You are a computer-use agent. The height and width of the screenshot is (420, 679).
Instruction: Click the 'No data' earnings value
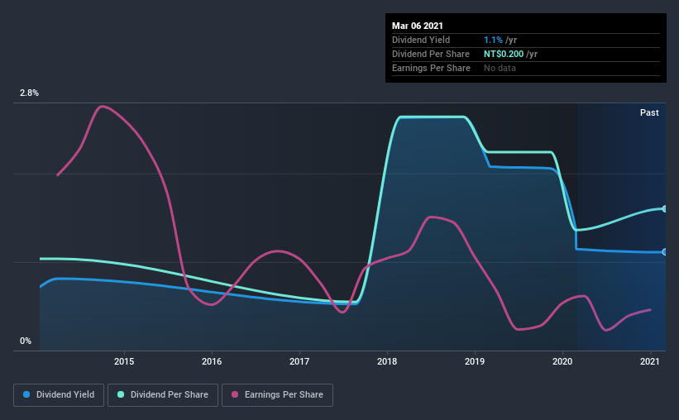coord(500,68)
